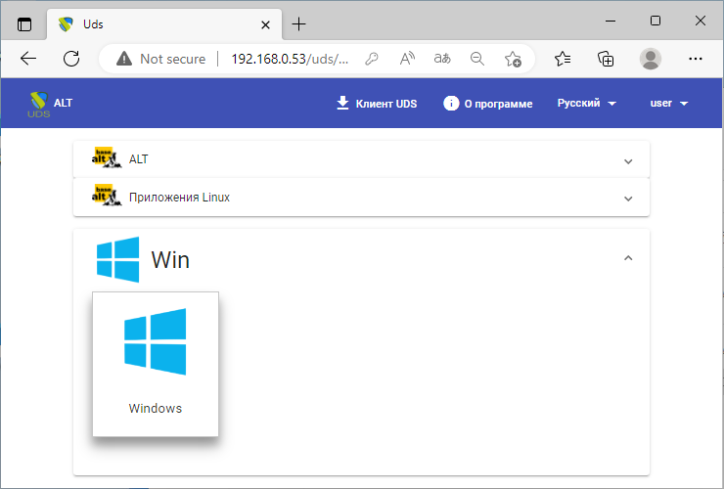724x489 pixels.
Task: Open the О программе page
Action: click(487, 104)
